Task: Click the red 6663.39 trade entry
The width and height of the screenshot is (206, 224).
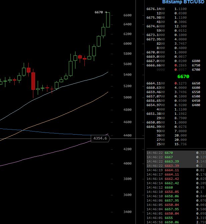Action: pos(176,166)
